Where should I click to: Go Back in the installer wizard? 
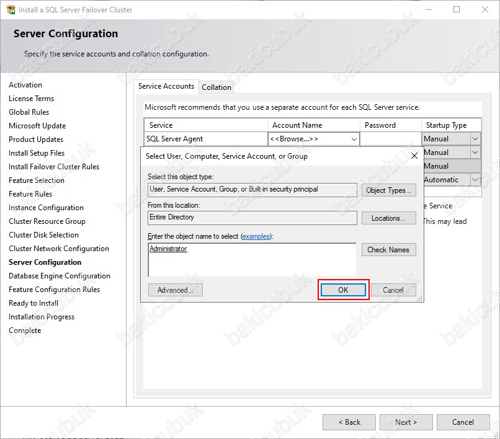349,422
